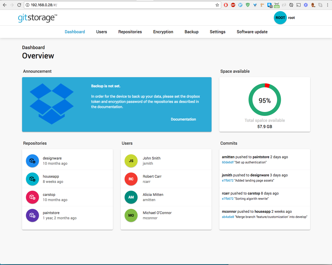Click the paintstore repository icon
The width and height of the screenshot is (332, 265).
tap(32, 215)
